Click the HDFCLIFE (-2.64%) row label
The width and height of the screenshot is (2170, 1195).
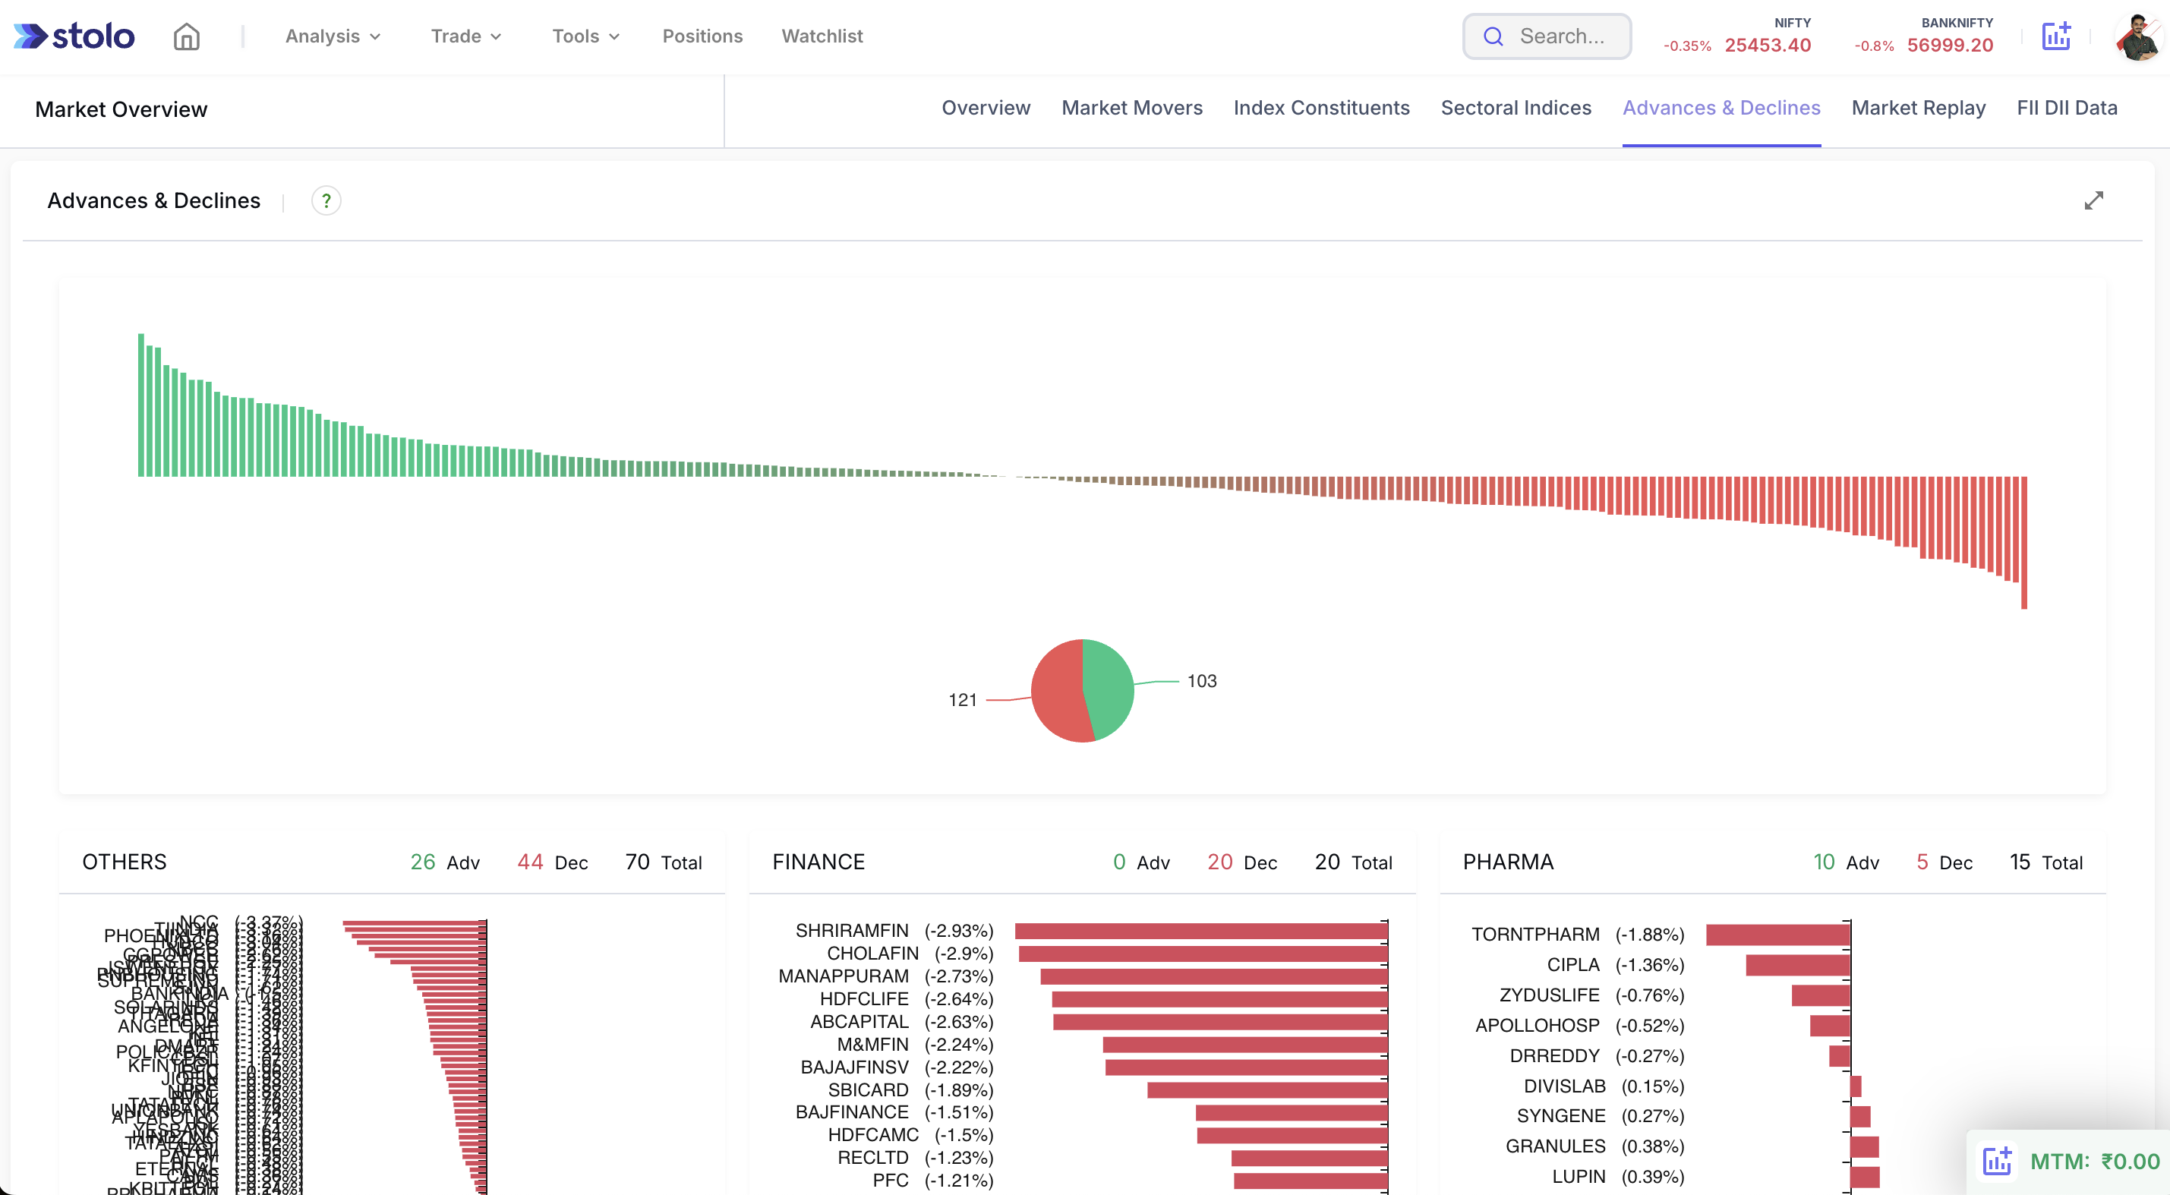tap(907, 999)
